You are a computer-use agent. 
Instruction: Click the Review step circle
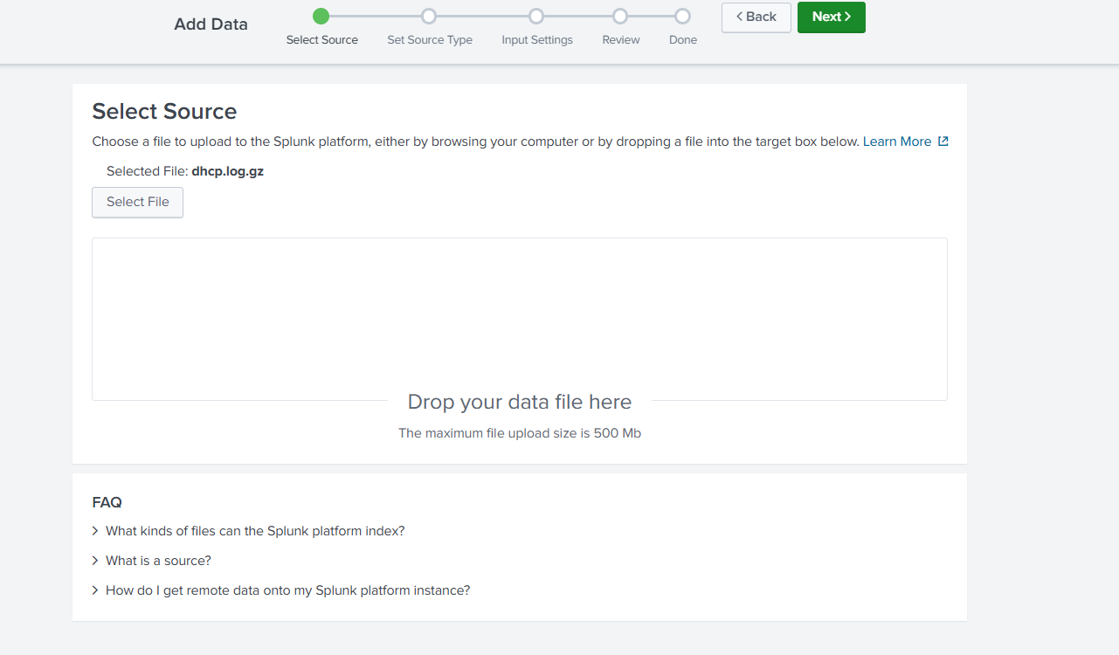coord(620,16)
